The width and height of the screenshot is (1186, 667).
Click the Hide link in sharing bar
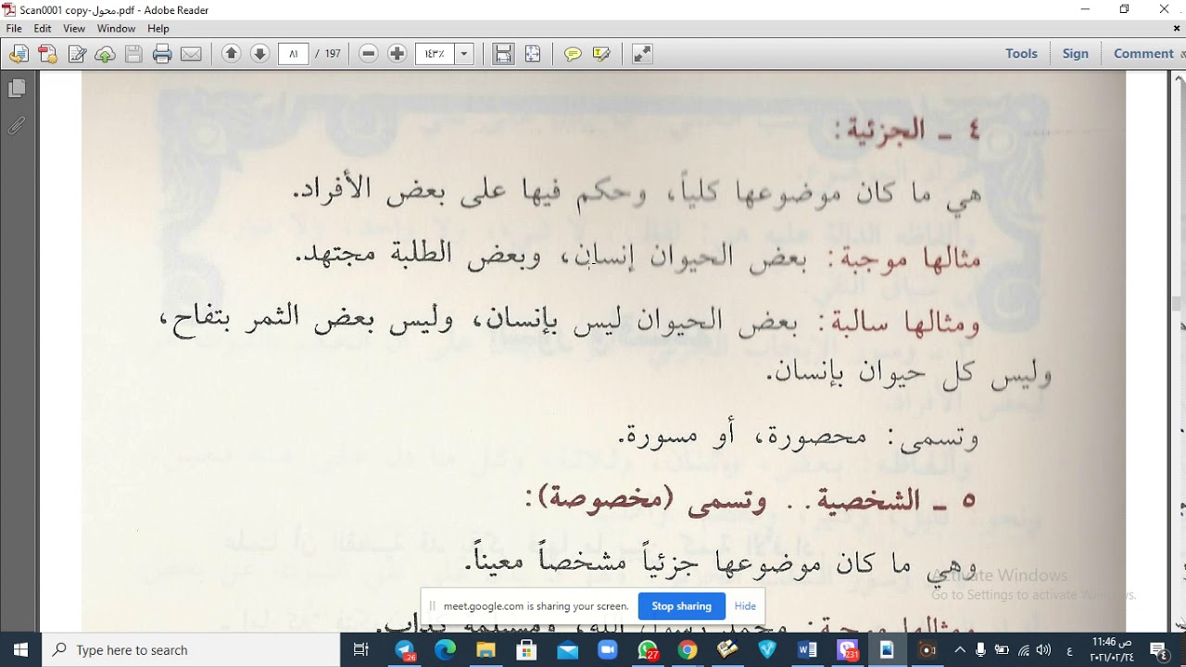coord(745,606)
